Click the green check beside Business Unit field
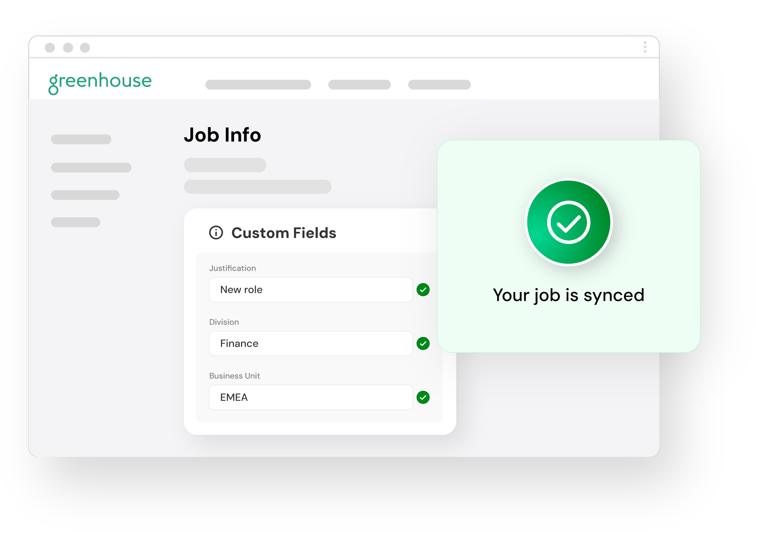775x541 pixels. 423,397
